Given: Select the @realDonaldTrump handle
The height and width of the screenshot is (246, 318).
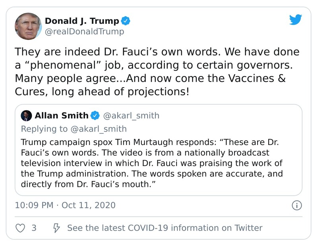Looking at the screenshot, I should (85, 31).
